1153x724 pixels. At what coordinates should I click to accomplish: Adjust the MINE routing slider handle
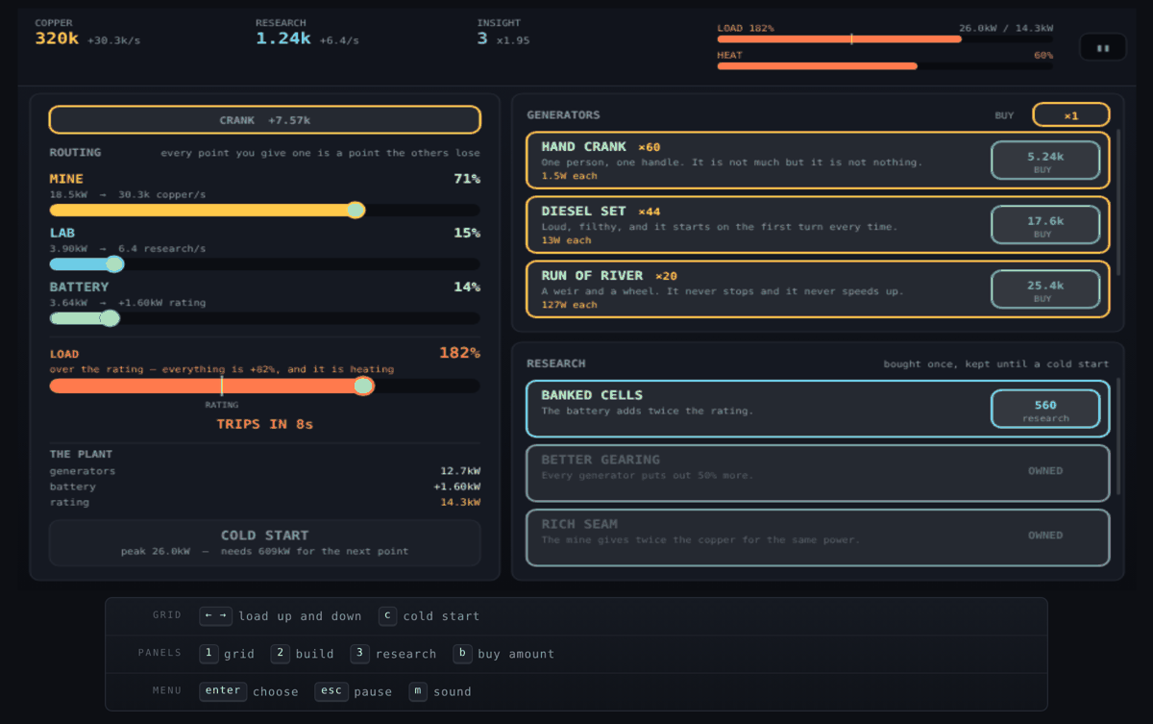(356, 210)
